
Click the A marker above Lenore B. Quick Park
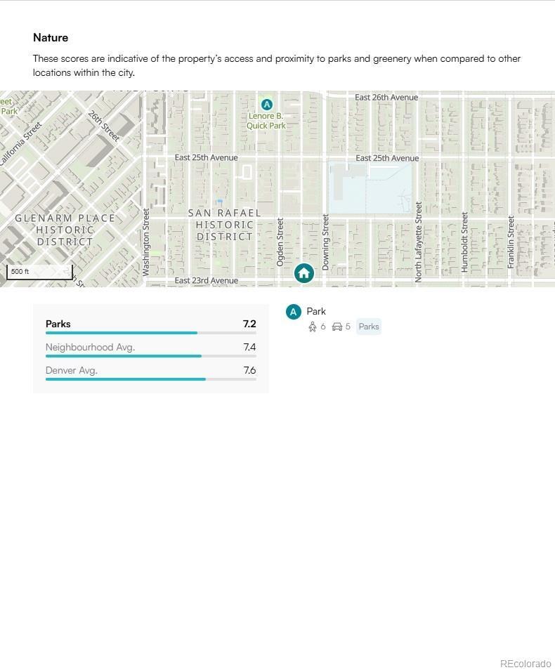tap(266, 105)
